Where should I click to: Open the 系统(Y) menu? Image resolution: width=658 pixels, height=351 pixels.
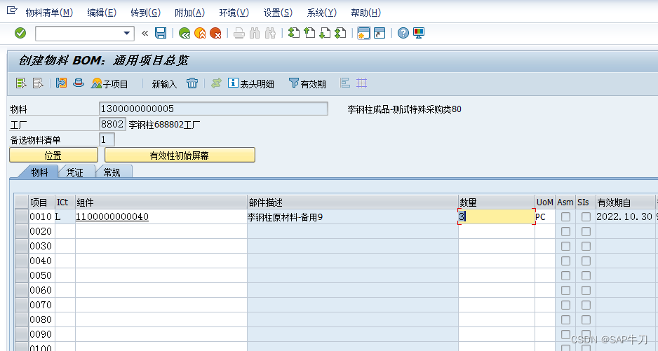click(x=321, y=13)
